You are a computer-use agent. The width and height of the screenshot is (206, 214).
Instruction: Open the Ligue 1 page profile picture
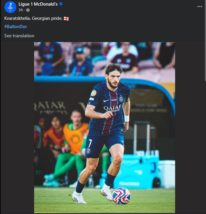[x=10, y=7]
